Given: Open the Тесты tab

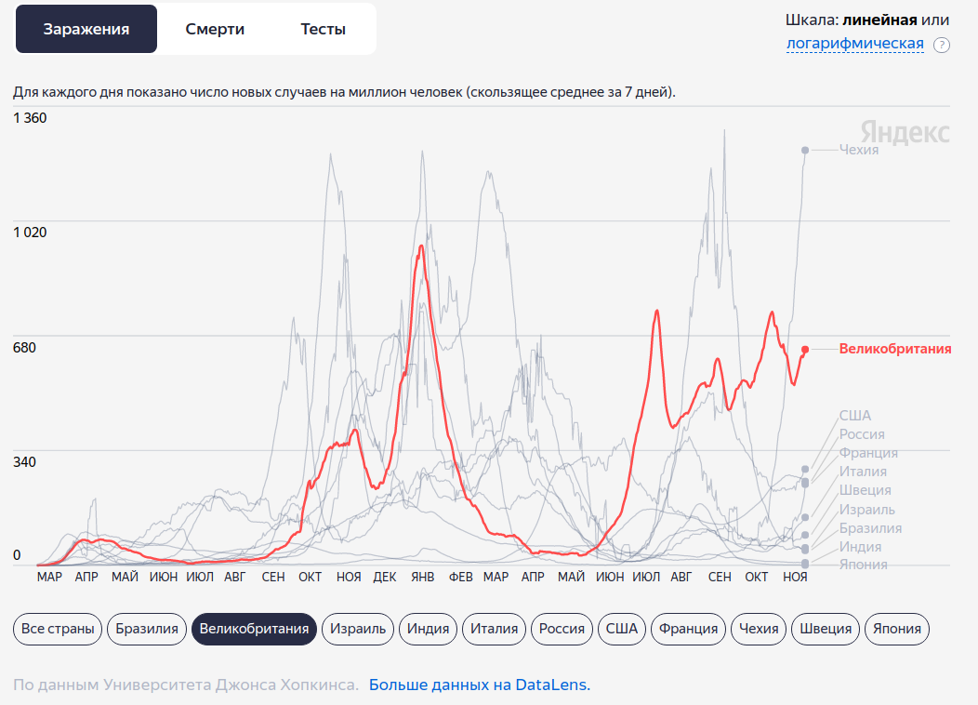Looking at the screenshot, I should (x=323, y=29).
